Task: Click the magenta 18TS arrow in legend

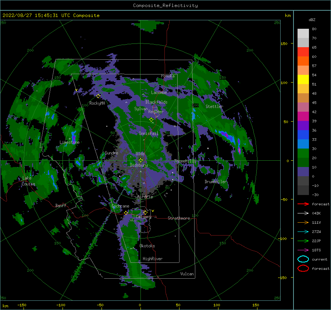Action: pyautogui.click(x=303, y=250)
